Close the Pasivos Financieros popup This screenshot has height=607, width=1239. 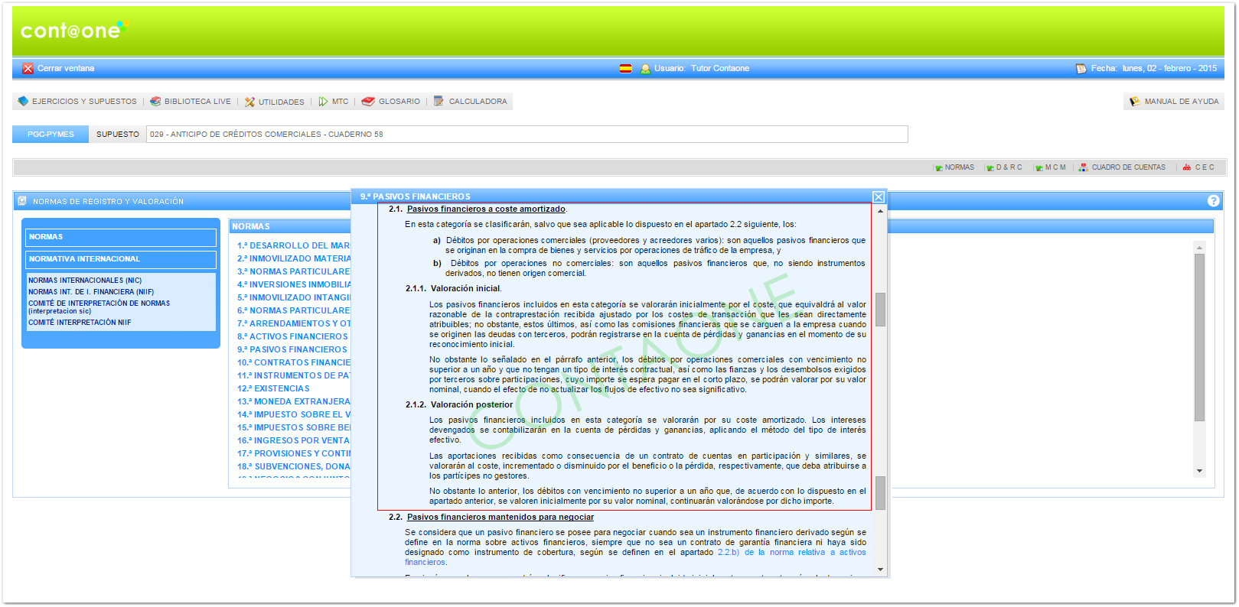point(879,197)
